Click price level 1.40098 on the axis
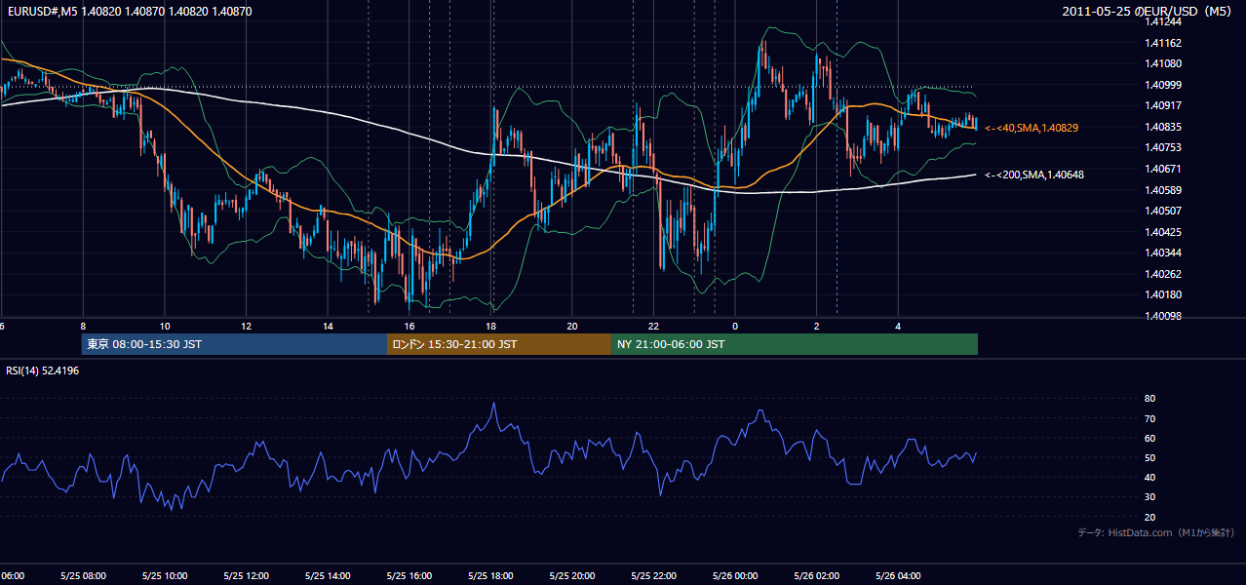This screenshot has width=1246, height=585. (x=1163, y=316)
